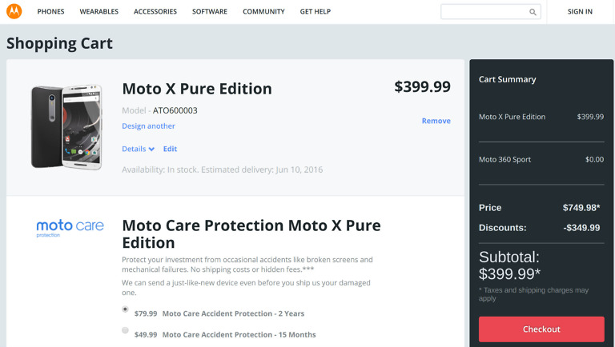Screen dimensions: 615x347
Task: Click the Design another link
Action: 148,126
